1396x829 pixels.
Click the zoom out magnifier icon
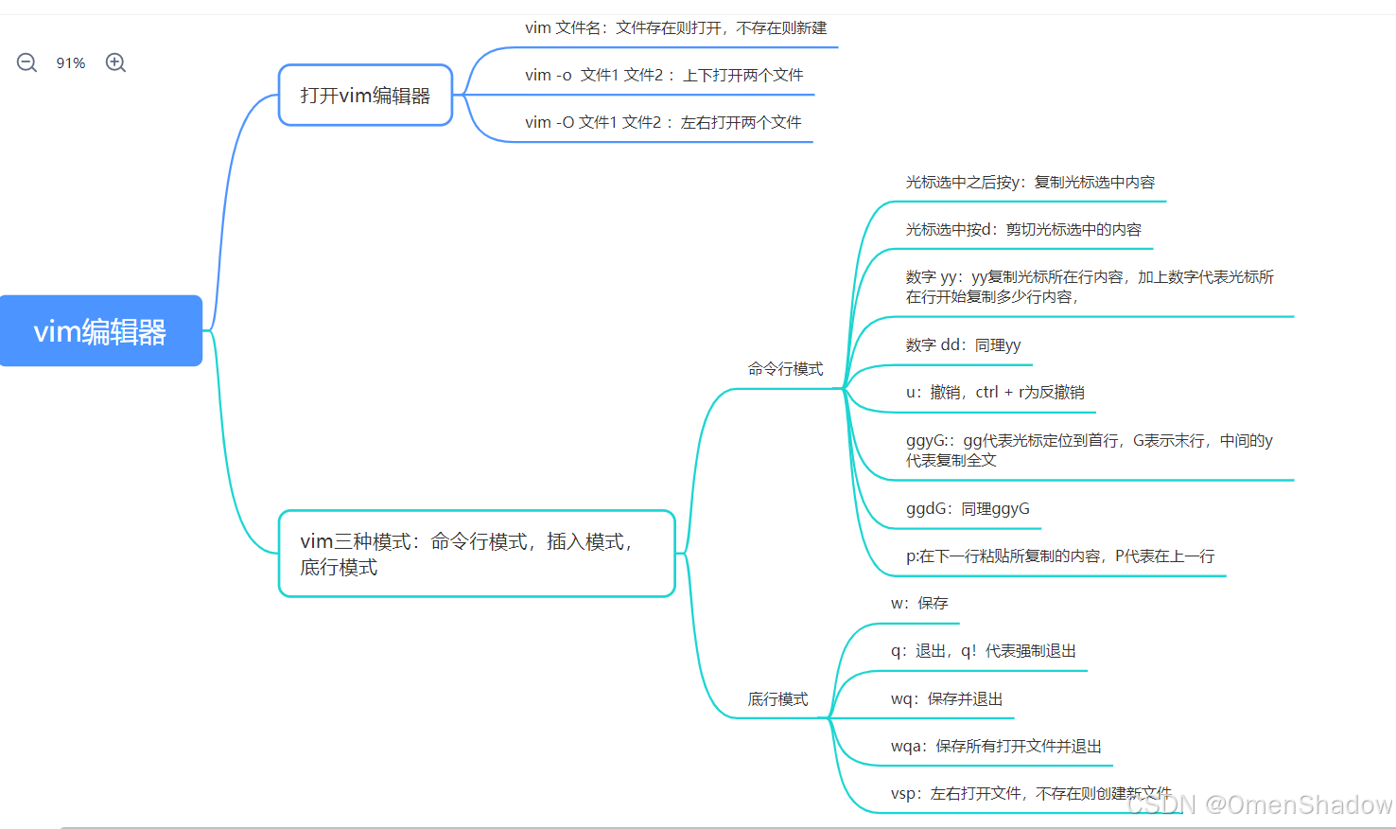coord(26,63)
